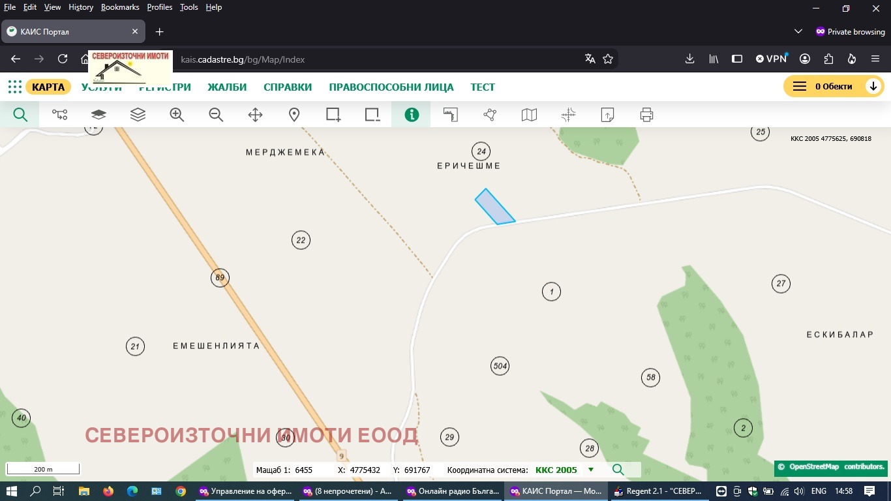The width and height of the screenshot is (891, 501).
Task: Open the stacked map layers icon
Action: pyautogui.click(x=138, y=115)
